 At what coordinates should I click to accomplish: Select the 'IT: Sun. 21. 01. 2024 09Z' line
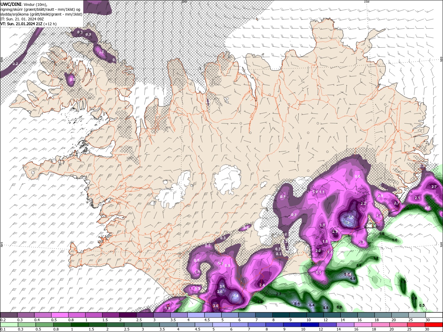(x=22, y=19)
